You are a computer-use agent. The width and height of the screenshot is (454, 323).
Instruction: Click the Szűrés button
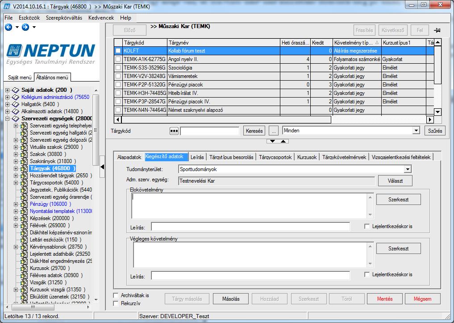click(x=435, y=131)
